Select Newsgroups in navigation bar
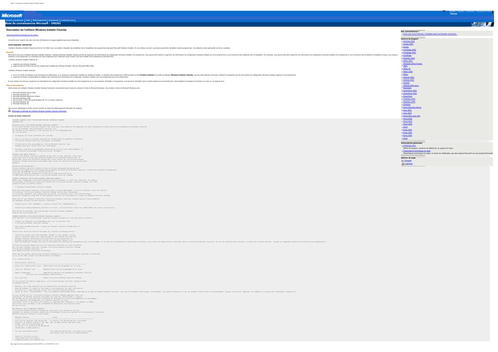The height and width of the screenshot is (352, 498). (x=53, y=20)
